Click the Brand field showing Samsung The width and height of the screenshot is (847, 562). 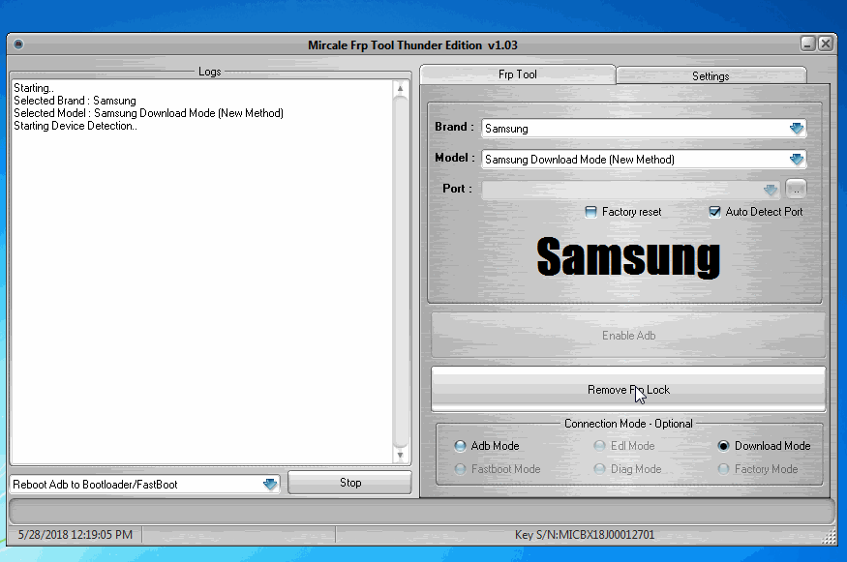tap(644, 129)
